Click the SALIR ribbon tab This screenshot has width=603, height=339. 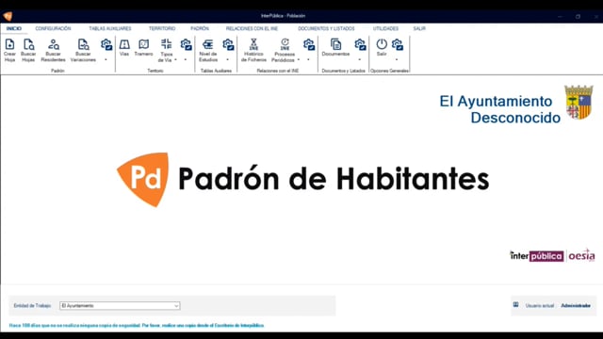pyautogui.click(x=419, y=28)
